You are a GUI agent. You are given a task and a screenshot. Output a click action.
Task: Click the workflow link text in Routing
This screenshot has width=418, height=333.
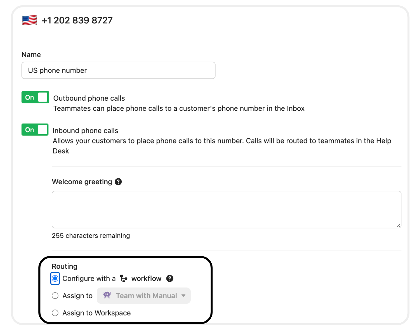(146, 278)
